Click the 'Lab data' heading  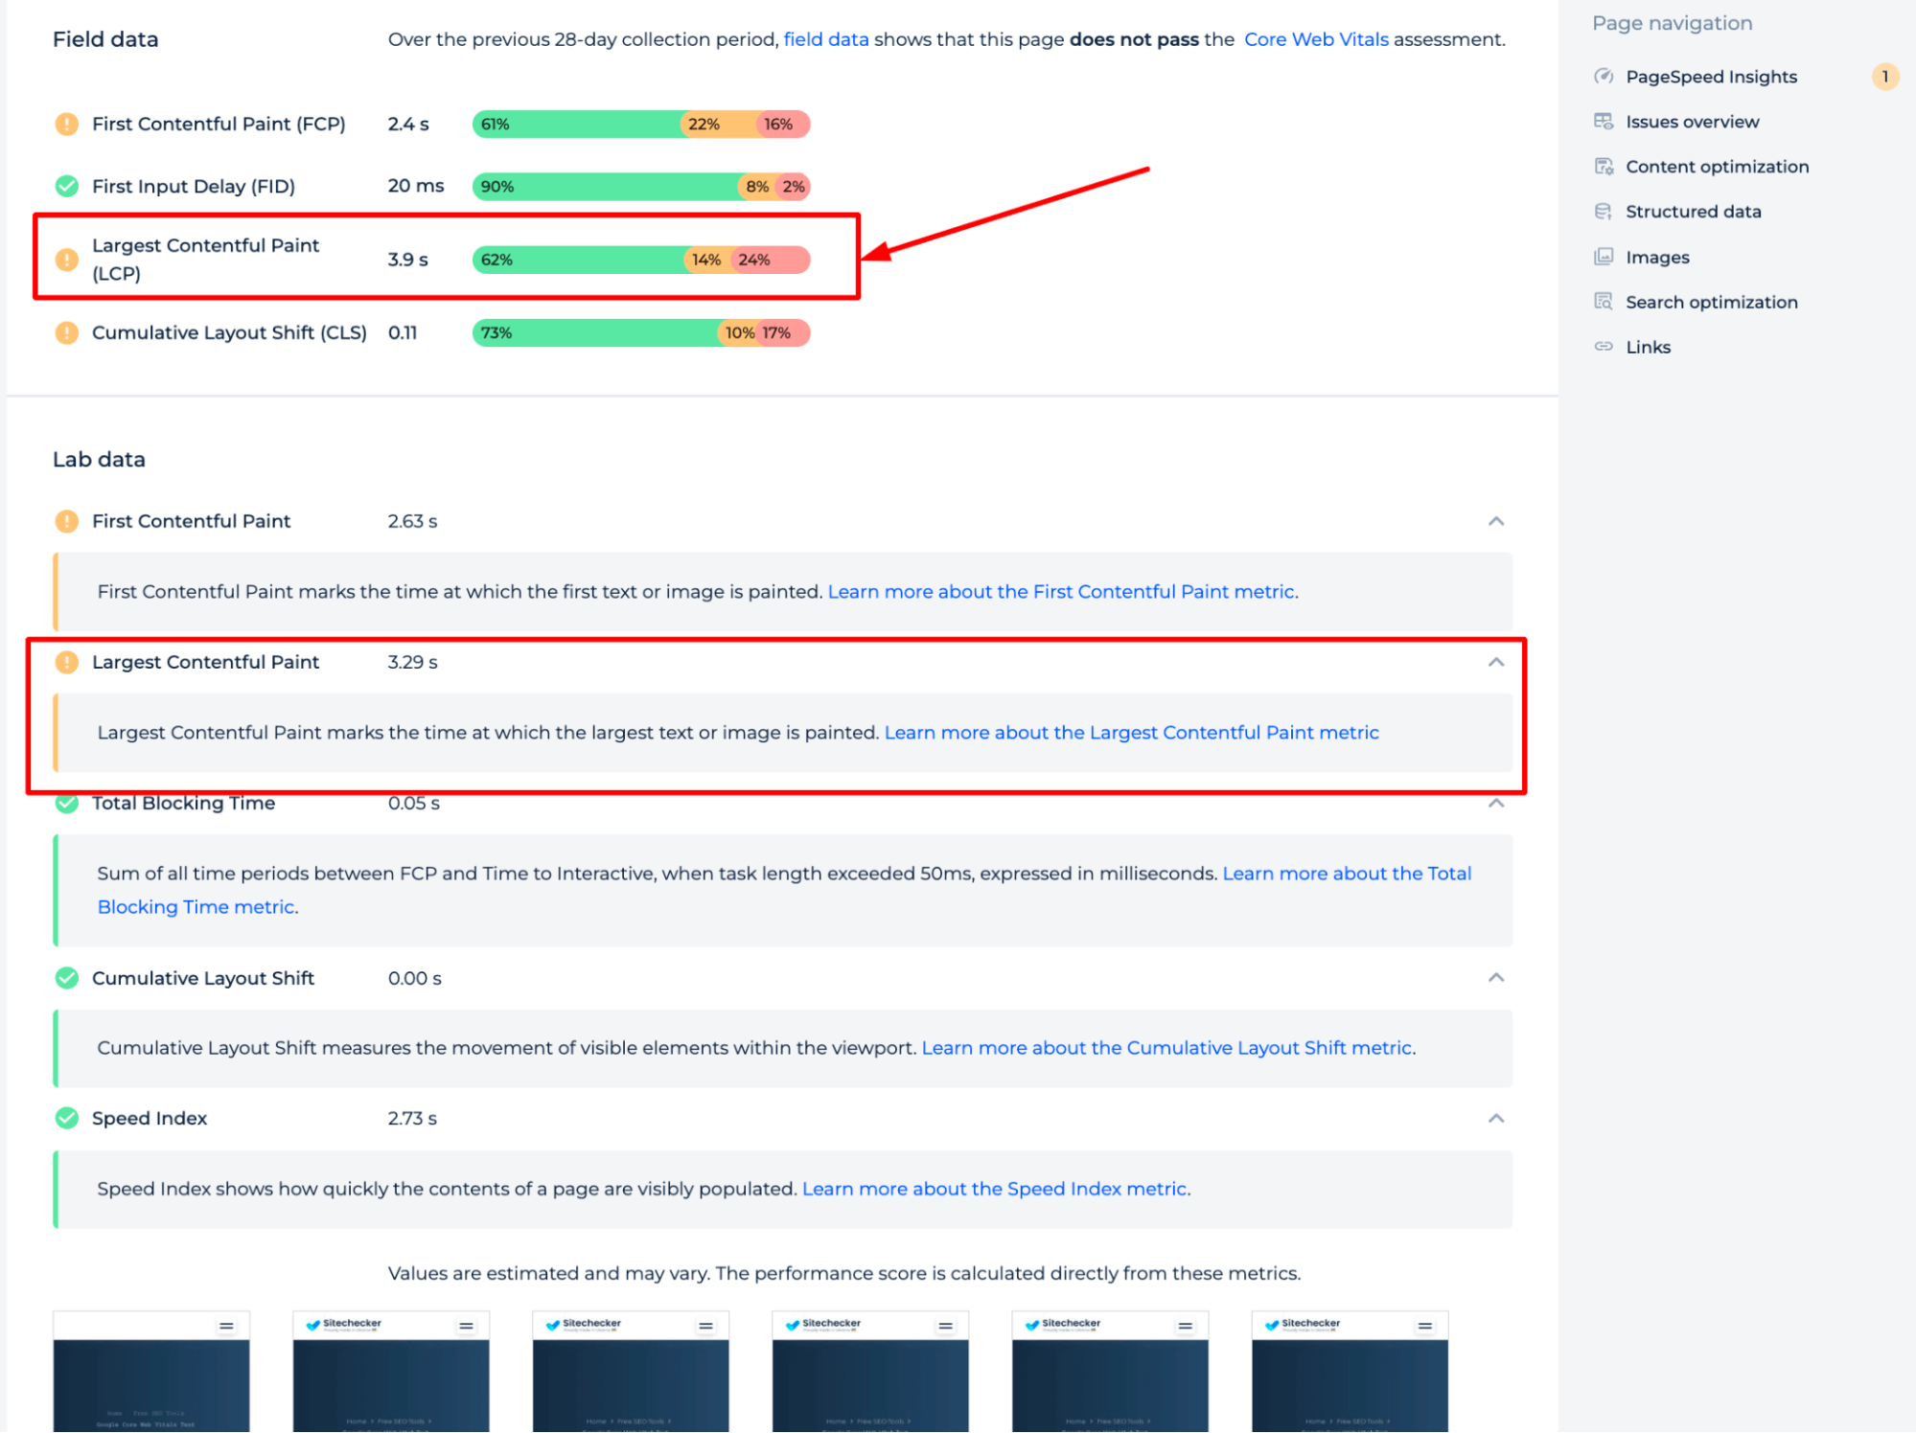99,460
